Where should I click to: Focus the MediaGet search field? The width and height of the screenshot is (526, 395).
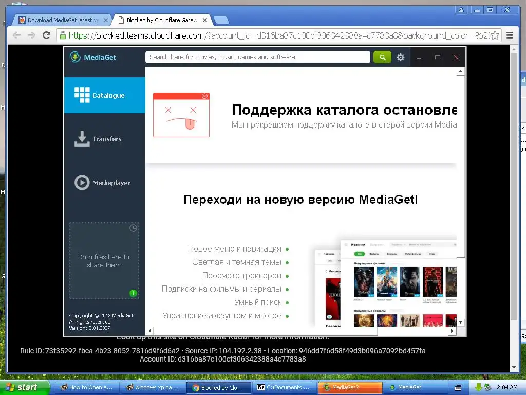click(x=258, y=57)
